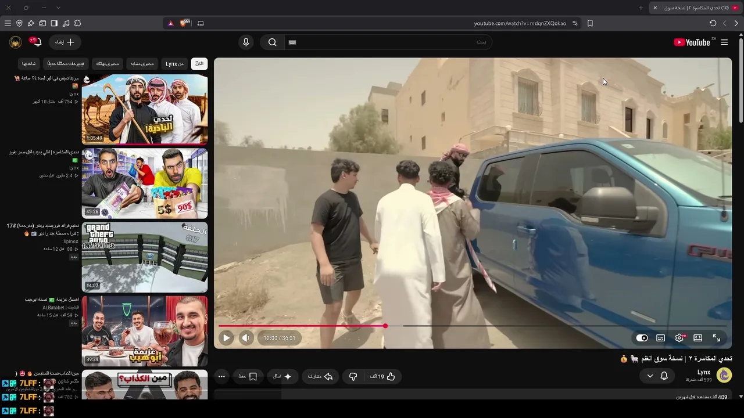Open site settings icon beside the URL
This screenshot has width=744, height=418.
[575, 23]
